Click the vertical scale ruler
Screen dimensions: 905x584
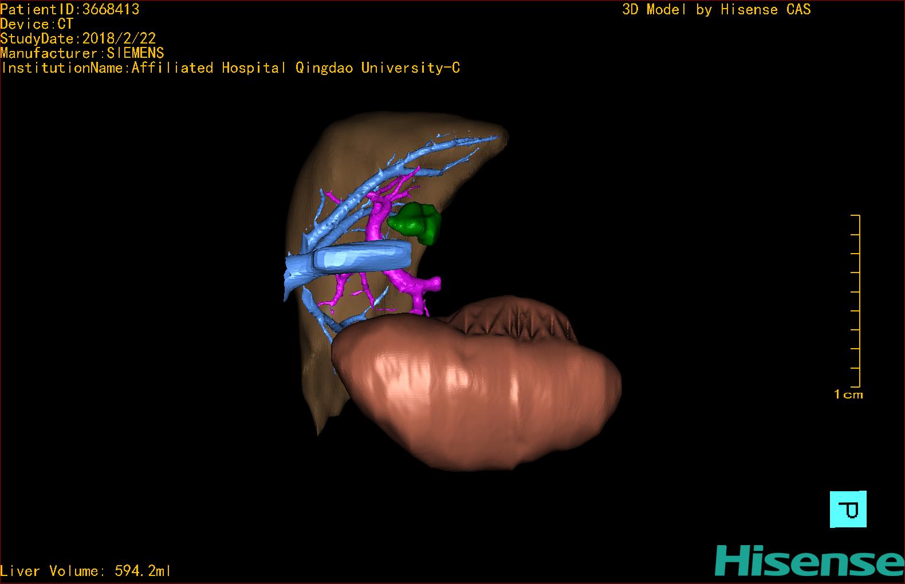[856, 301]
